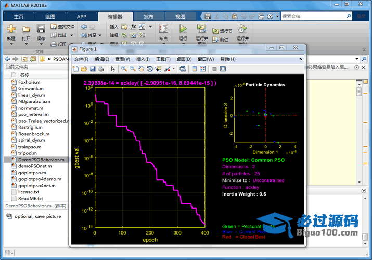
Task: Switch to the 绘图 (Plots) tab
Action: tap(50, 17)
